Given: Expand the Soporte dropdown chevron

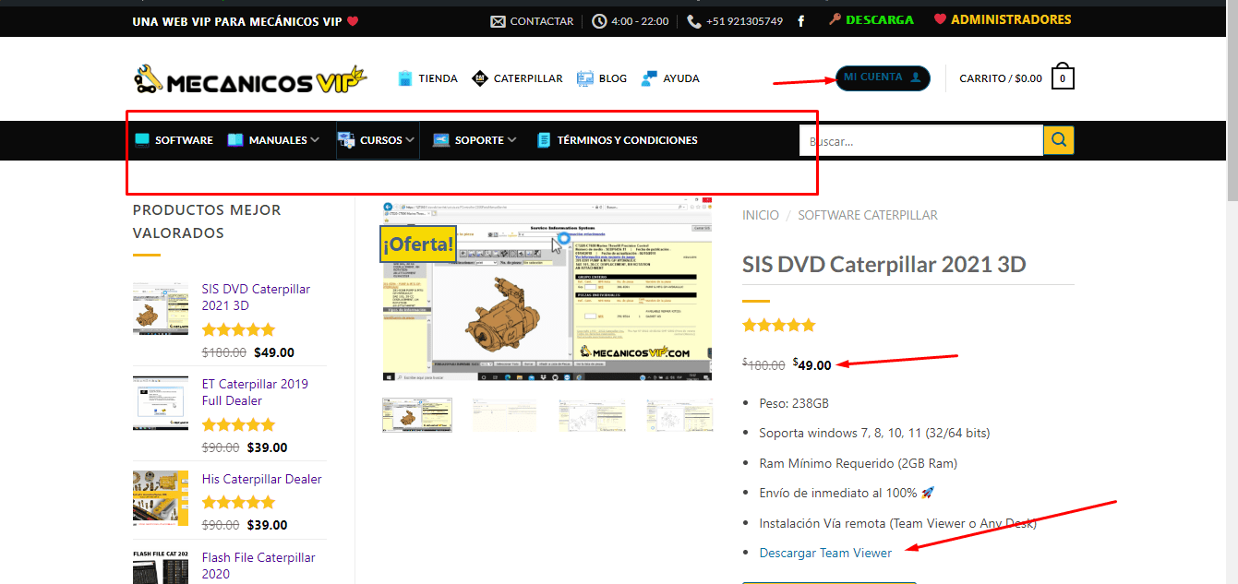Looking at the screenshot, I should 511,140.
